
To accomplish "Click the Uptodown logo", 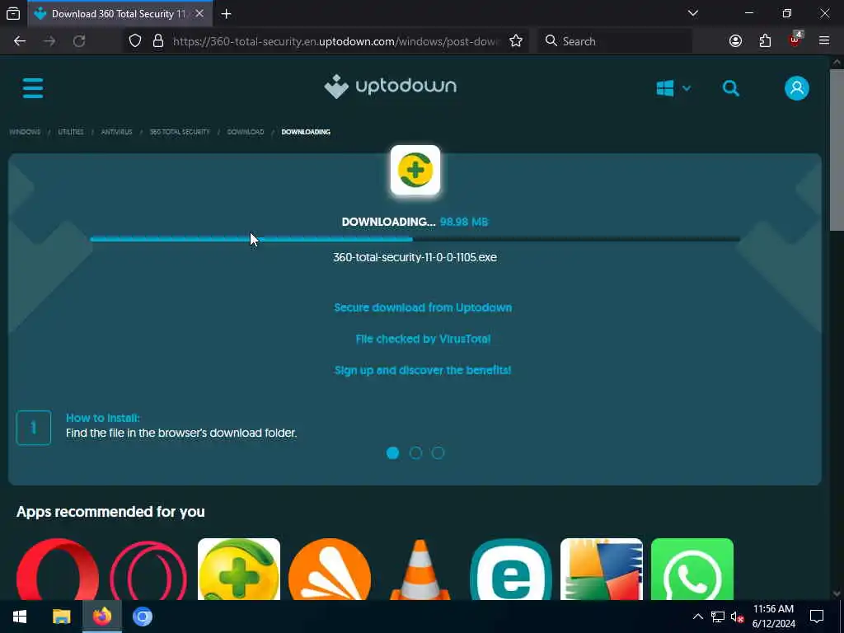I will (390, 86).
